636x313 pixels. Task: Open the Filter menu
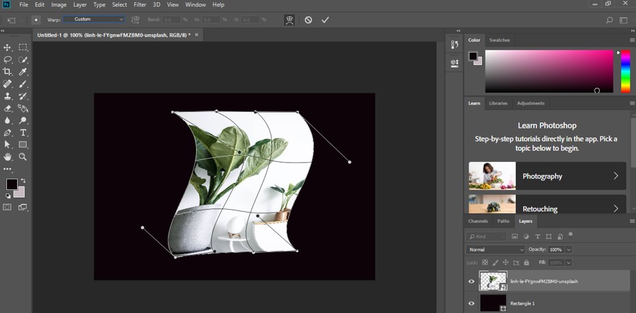140,5
